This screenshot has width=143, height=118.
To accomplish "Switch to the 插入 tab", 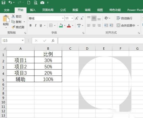I will tap(33, 10).
